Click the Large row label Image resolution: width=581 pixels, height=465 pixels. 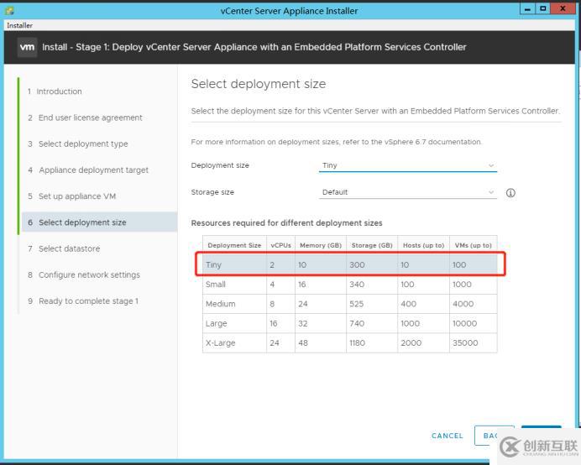(x=216, y=323)
